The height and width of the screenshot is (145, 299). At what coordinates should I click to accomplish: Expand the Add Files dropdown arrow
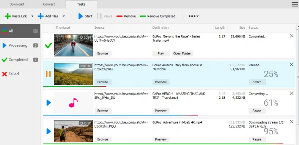point(64,16)
